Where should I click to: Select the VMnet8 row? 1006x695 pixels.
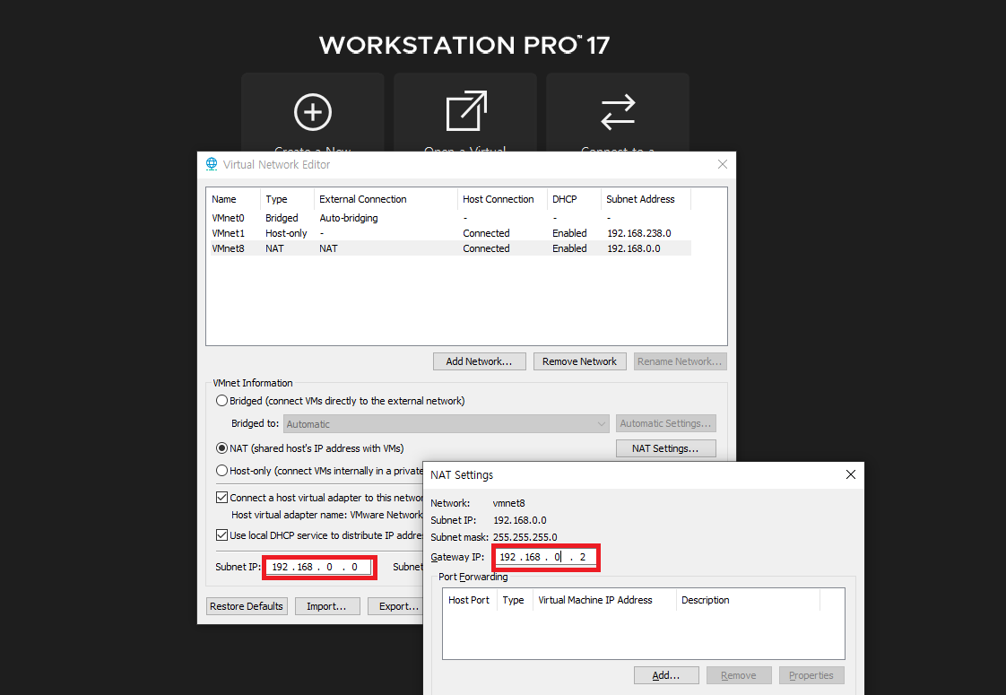[450, 248]
